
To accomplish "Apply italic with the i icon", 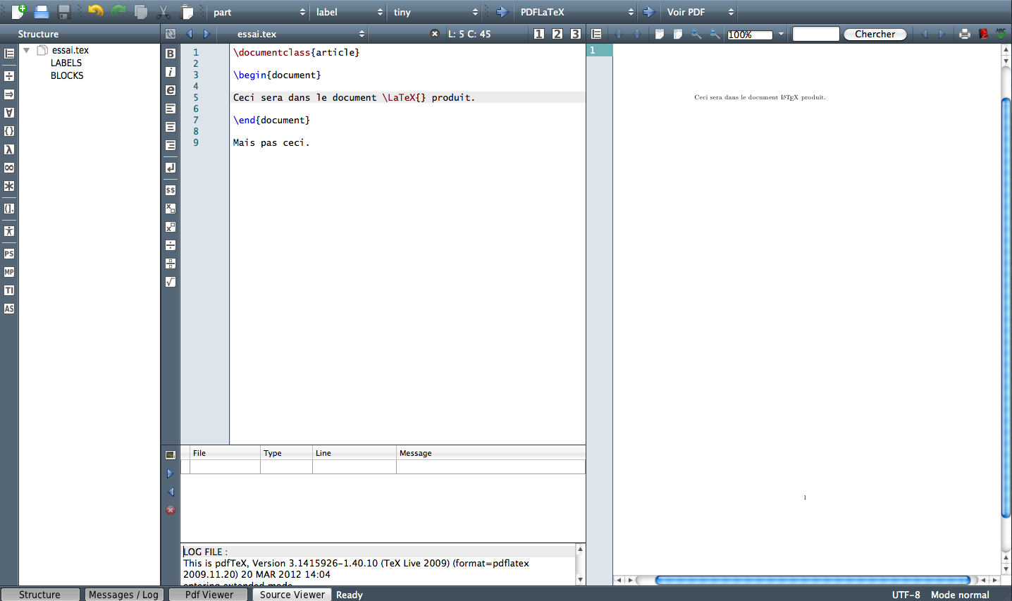I will (x=171, y=72).
